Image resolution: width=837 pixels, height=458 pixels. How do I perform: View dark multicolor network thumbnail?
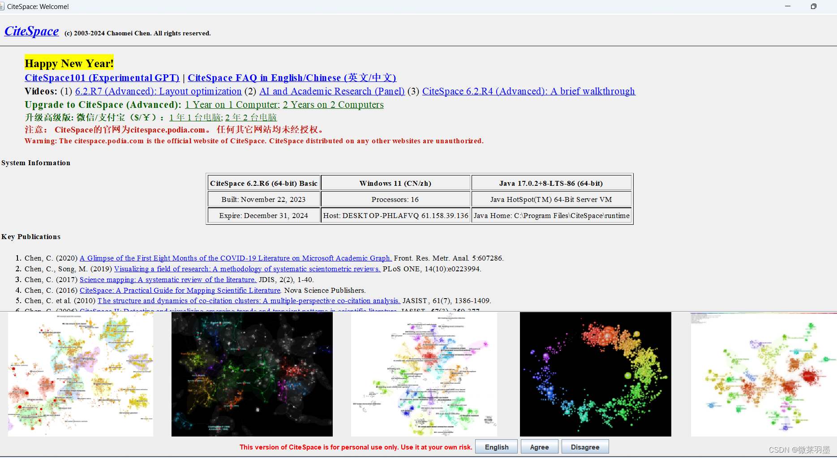pos(252,374)
